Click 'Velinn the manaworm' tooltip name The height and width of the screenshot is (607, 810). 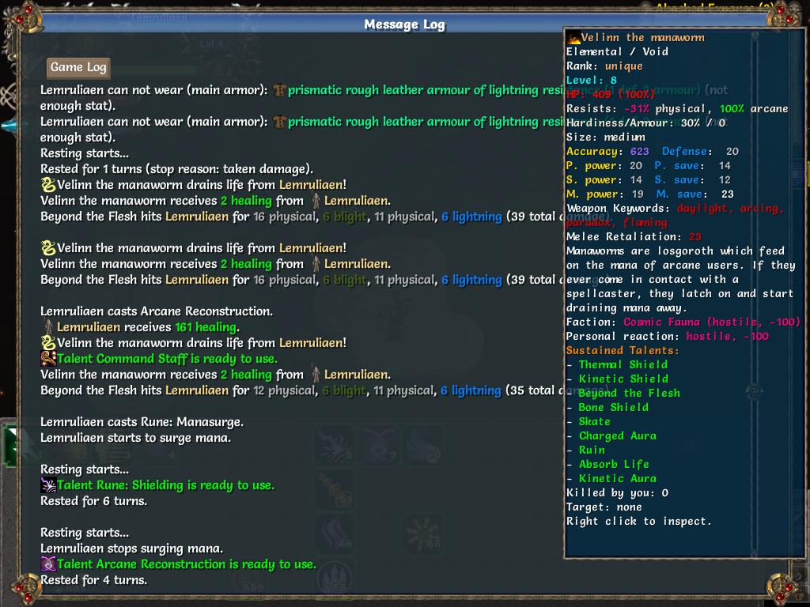point(642,38)
